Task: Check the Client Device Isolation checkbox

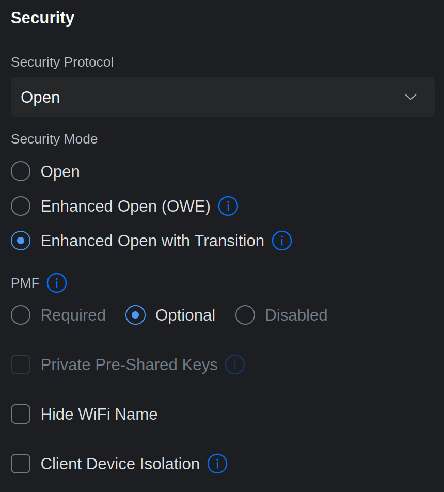Action: (21, 464)
